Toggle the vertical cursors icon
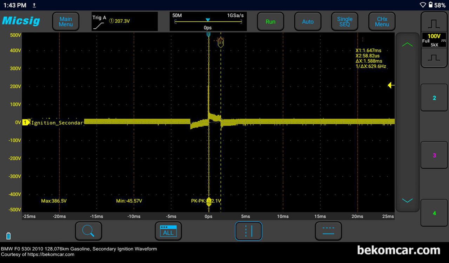This screenshot has width=449, height=263. click(248, 231)
